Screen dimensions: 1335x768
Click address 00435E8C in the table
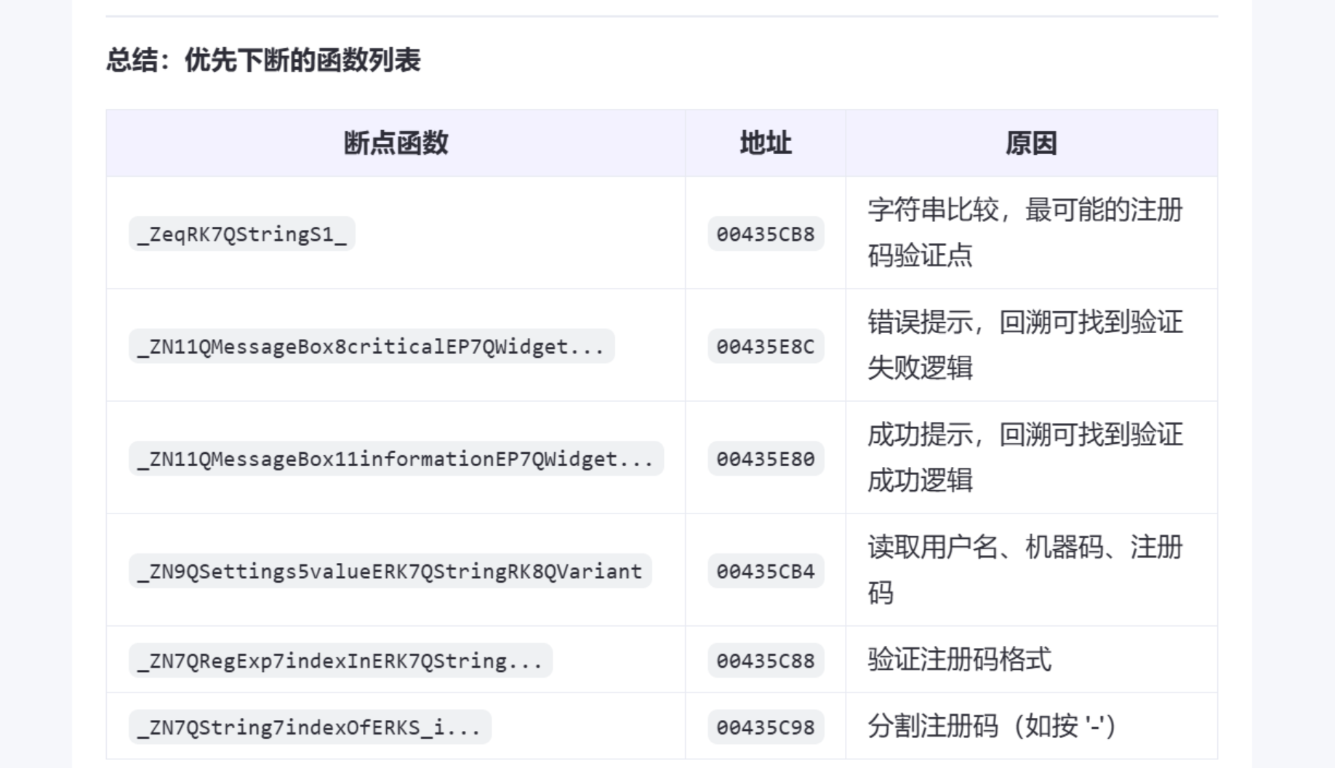pyautogui.click(x=766, y=346)
